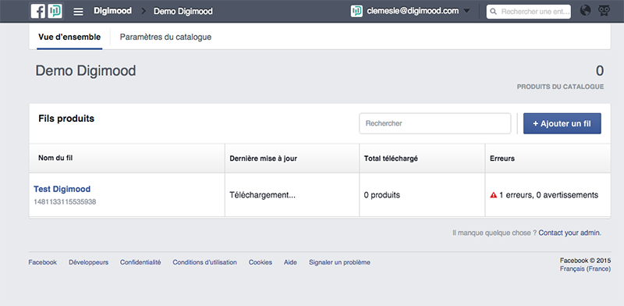This screenshot has width=624, height=306.
Task: Click the red error warning triangle icon
Action: [494, 195]
